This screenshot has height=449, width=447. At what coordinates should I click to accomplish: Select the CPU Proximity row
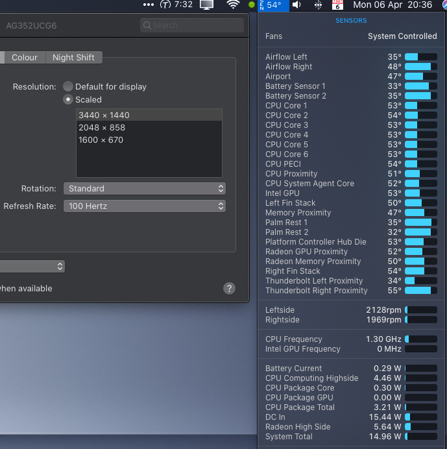click(x=351, y=174)
